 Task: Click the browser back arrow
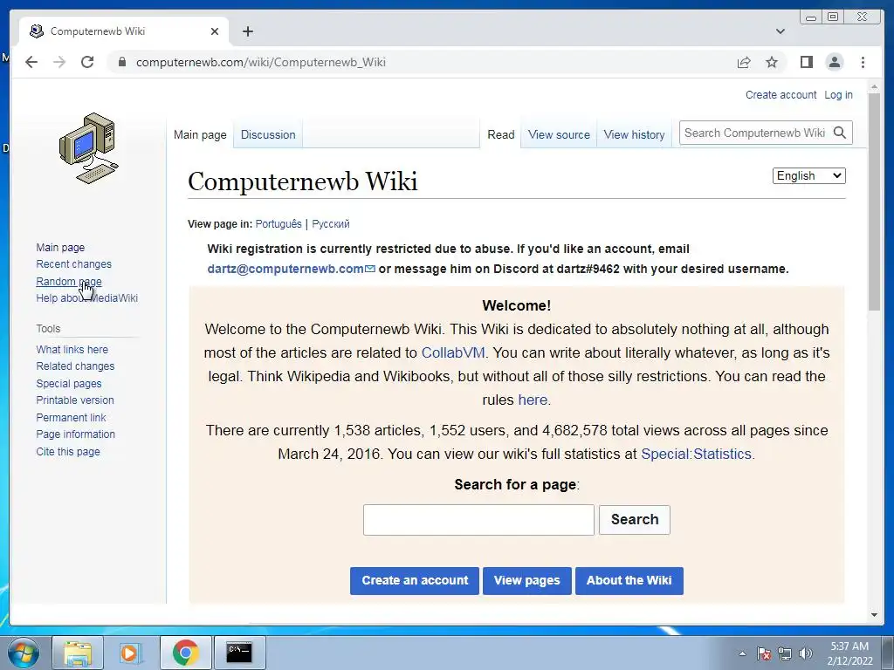pyautogui.click(x=31, y=62)
